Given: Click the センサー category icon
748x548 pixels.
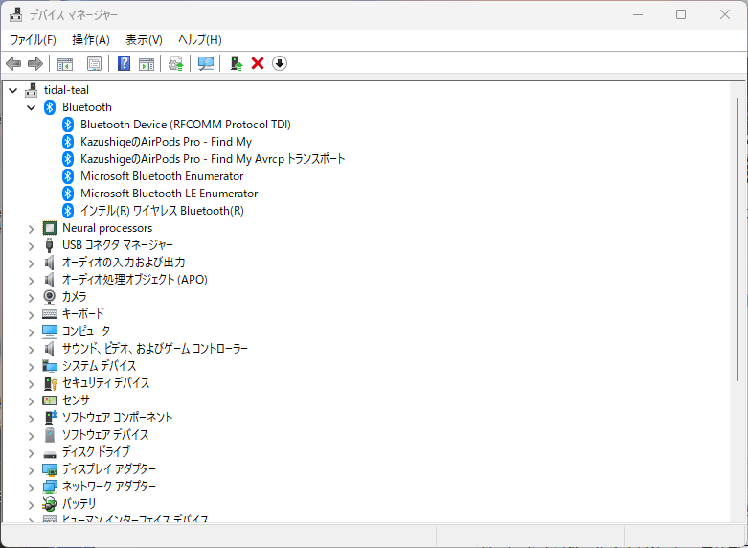Looking at the screenshot, I should pos(50,400).
